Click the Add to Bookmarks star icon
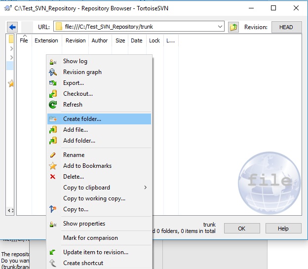 53,166
